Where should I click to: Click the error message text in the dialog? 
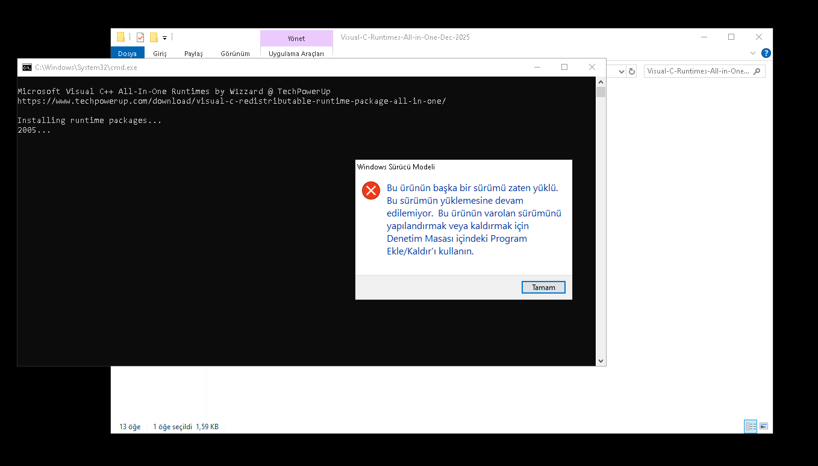474,219
